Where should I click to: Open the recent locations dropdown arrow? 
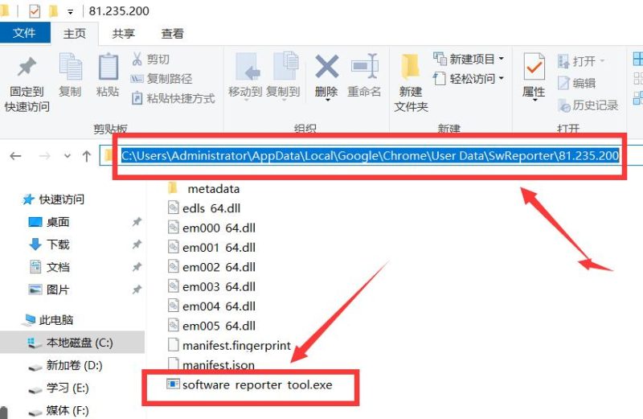point(66,157)
